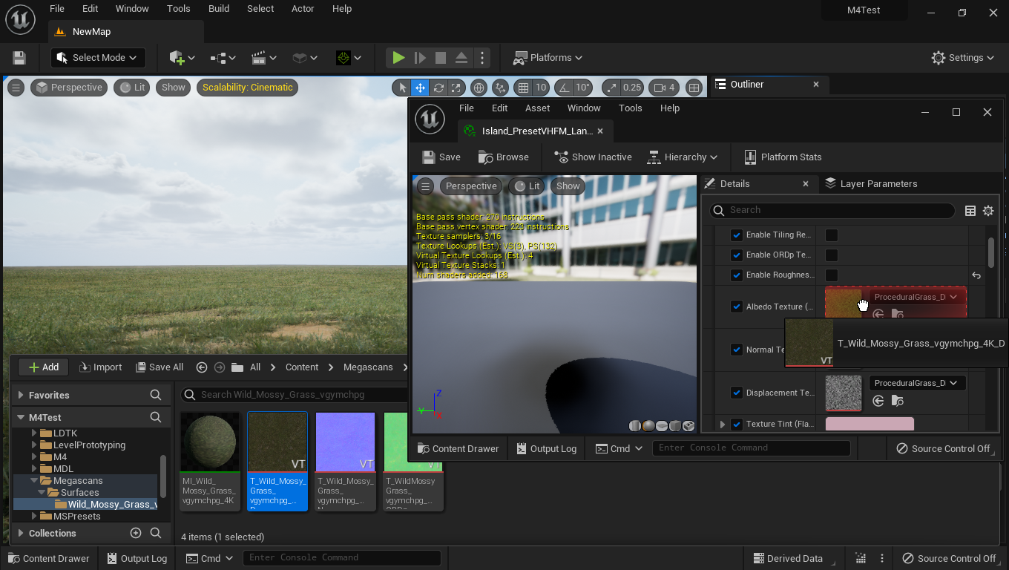Uncheck the Enable Tiling override checkbox

click(x=737, y=235)
